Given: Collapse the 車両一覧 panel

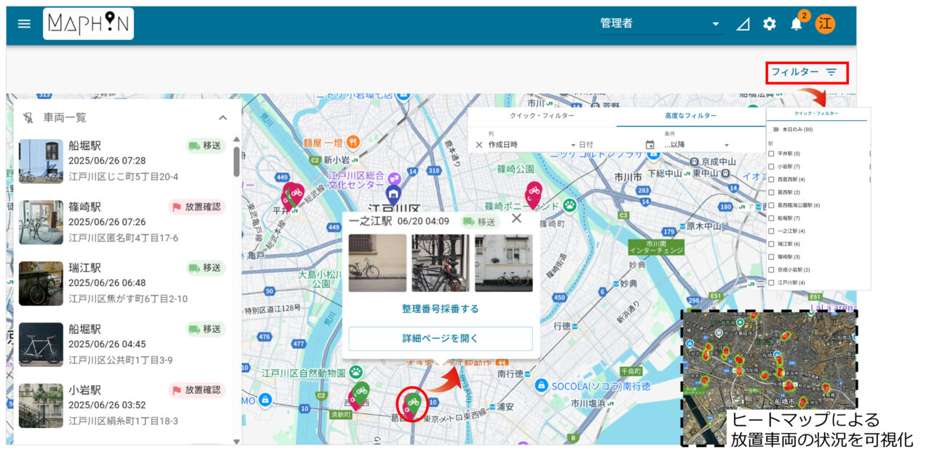Looking at the screenshot, I should click(223, 117).
